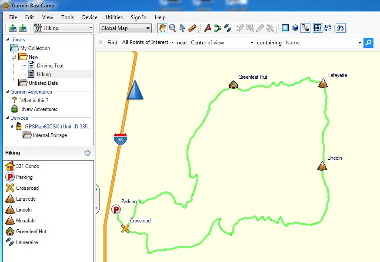Open the All Points of Interest dropdown

point(147,43)
